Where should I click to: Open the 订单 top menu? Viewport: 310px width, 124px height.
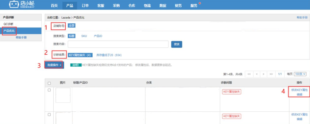pyautogui.click(x=85, y=5)
